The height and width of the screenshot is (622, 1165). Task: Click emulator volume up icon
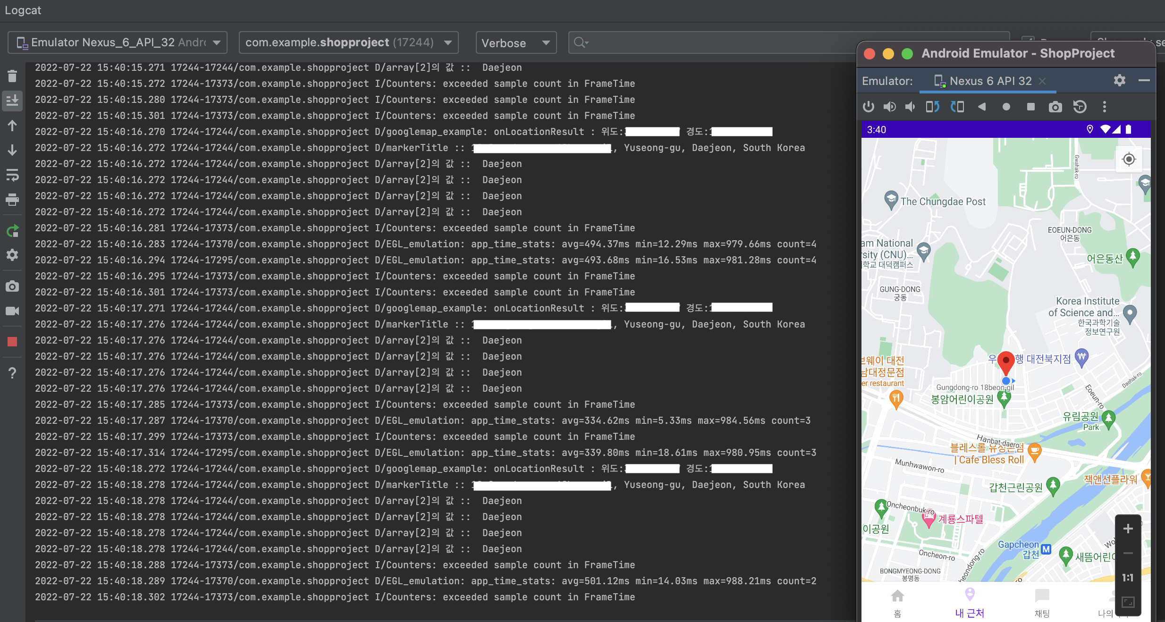[x=889, y=107]
